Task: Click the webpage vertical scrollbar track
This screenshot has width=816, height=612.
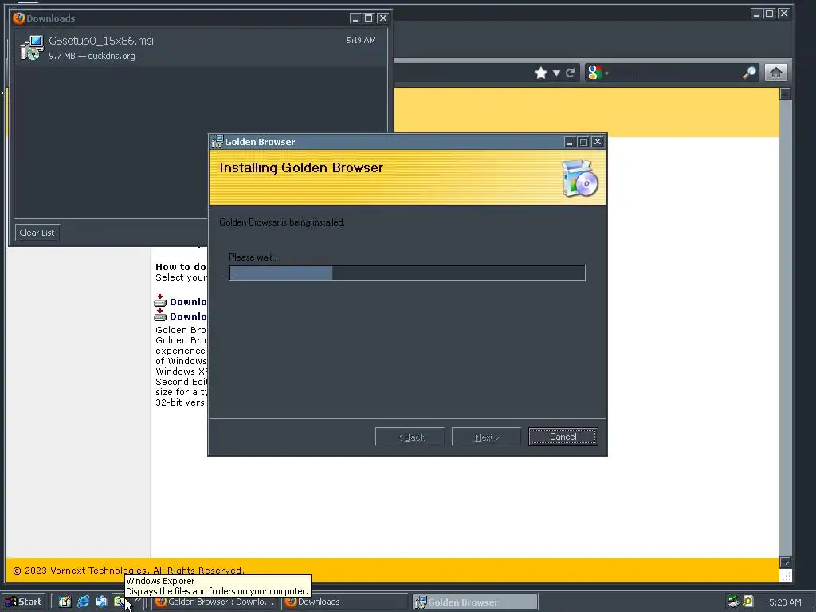Action: (x=786, y=328)
